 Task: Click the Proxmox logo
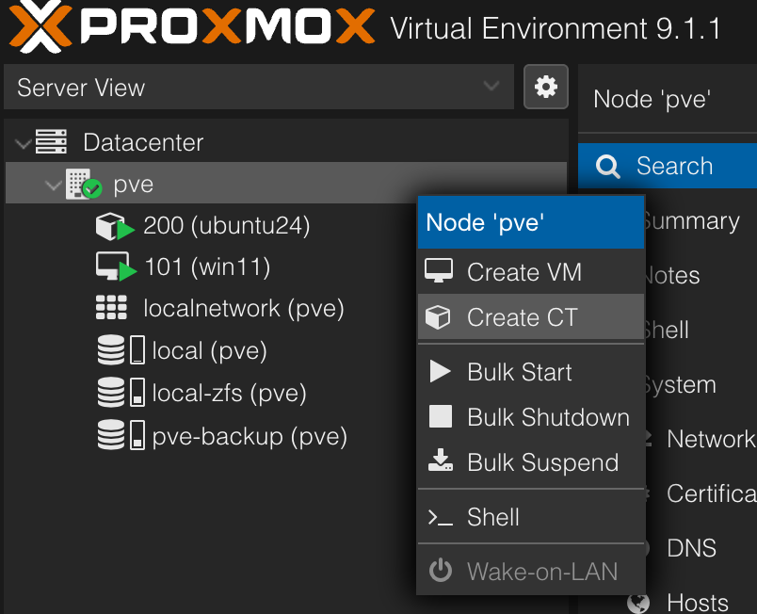pyautogui.click(x=192, y=25)
